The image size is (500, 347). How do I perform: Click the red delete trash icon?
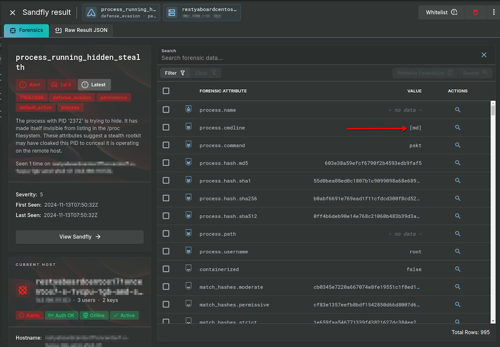(x=475, y=12)
